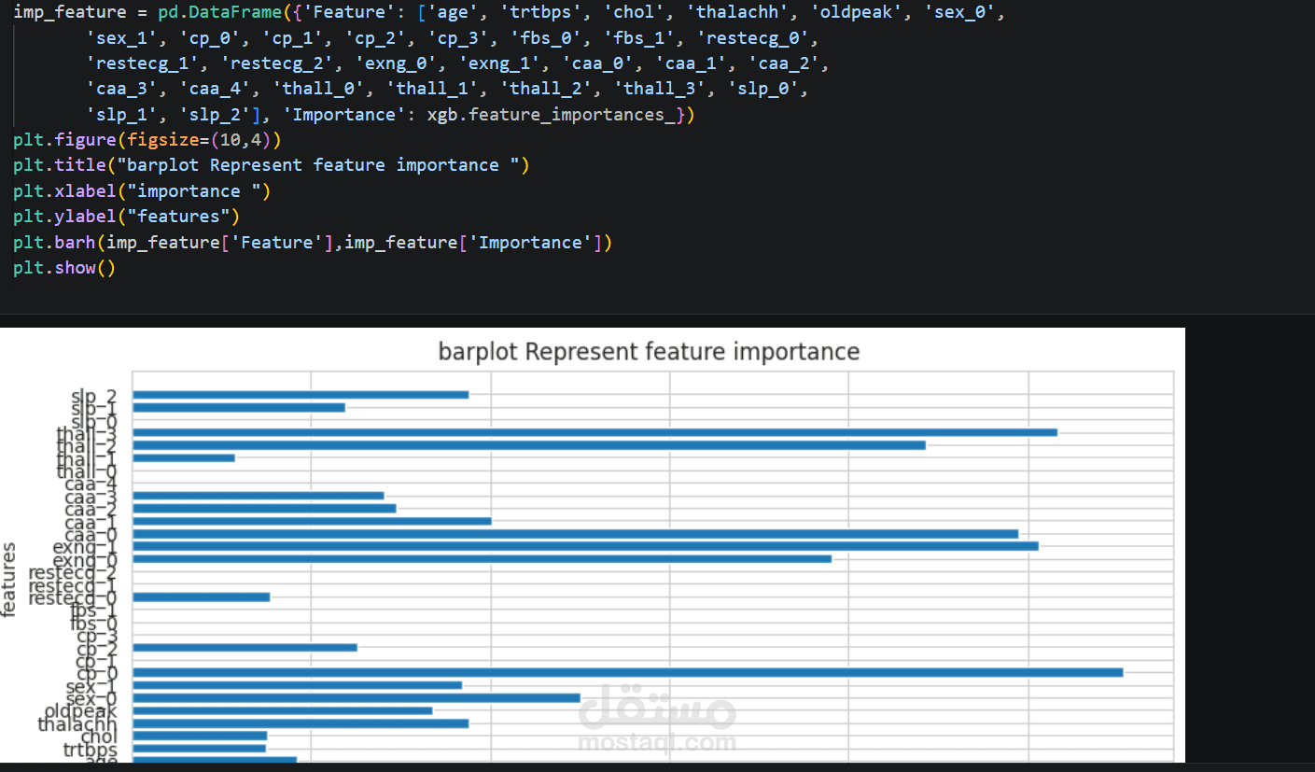Screen dimensions: 1315x772
Task: Select the cp_2 bar
Action: (245, 647)
